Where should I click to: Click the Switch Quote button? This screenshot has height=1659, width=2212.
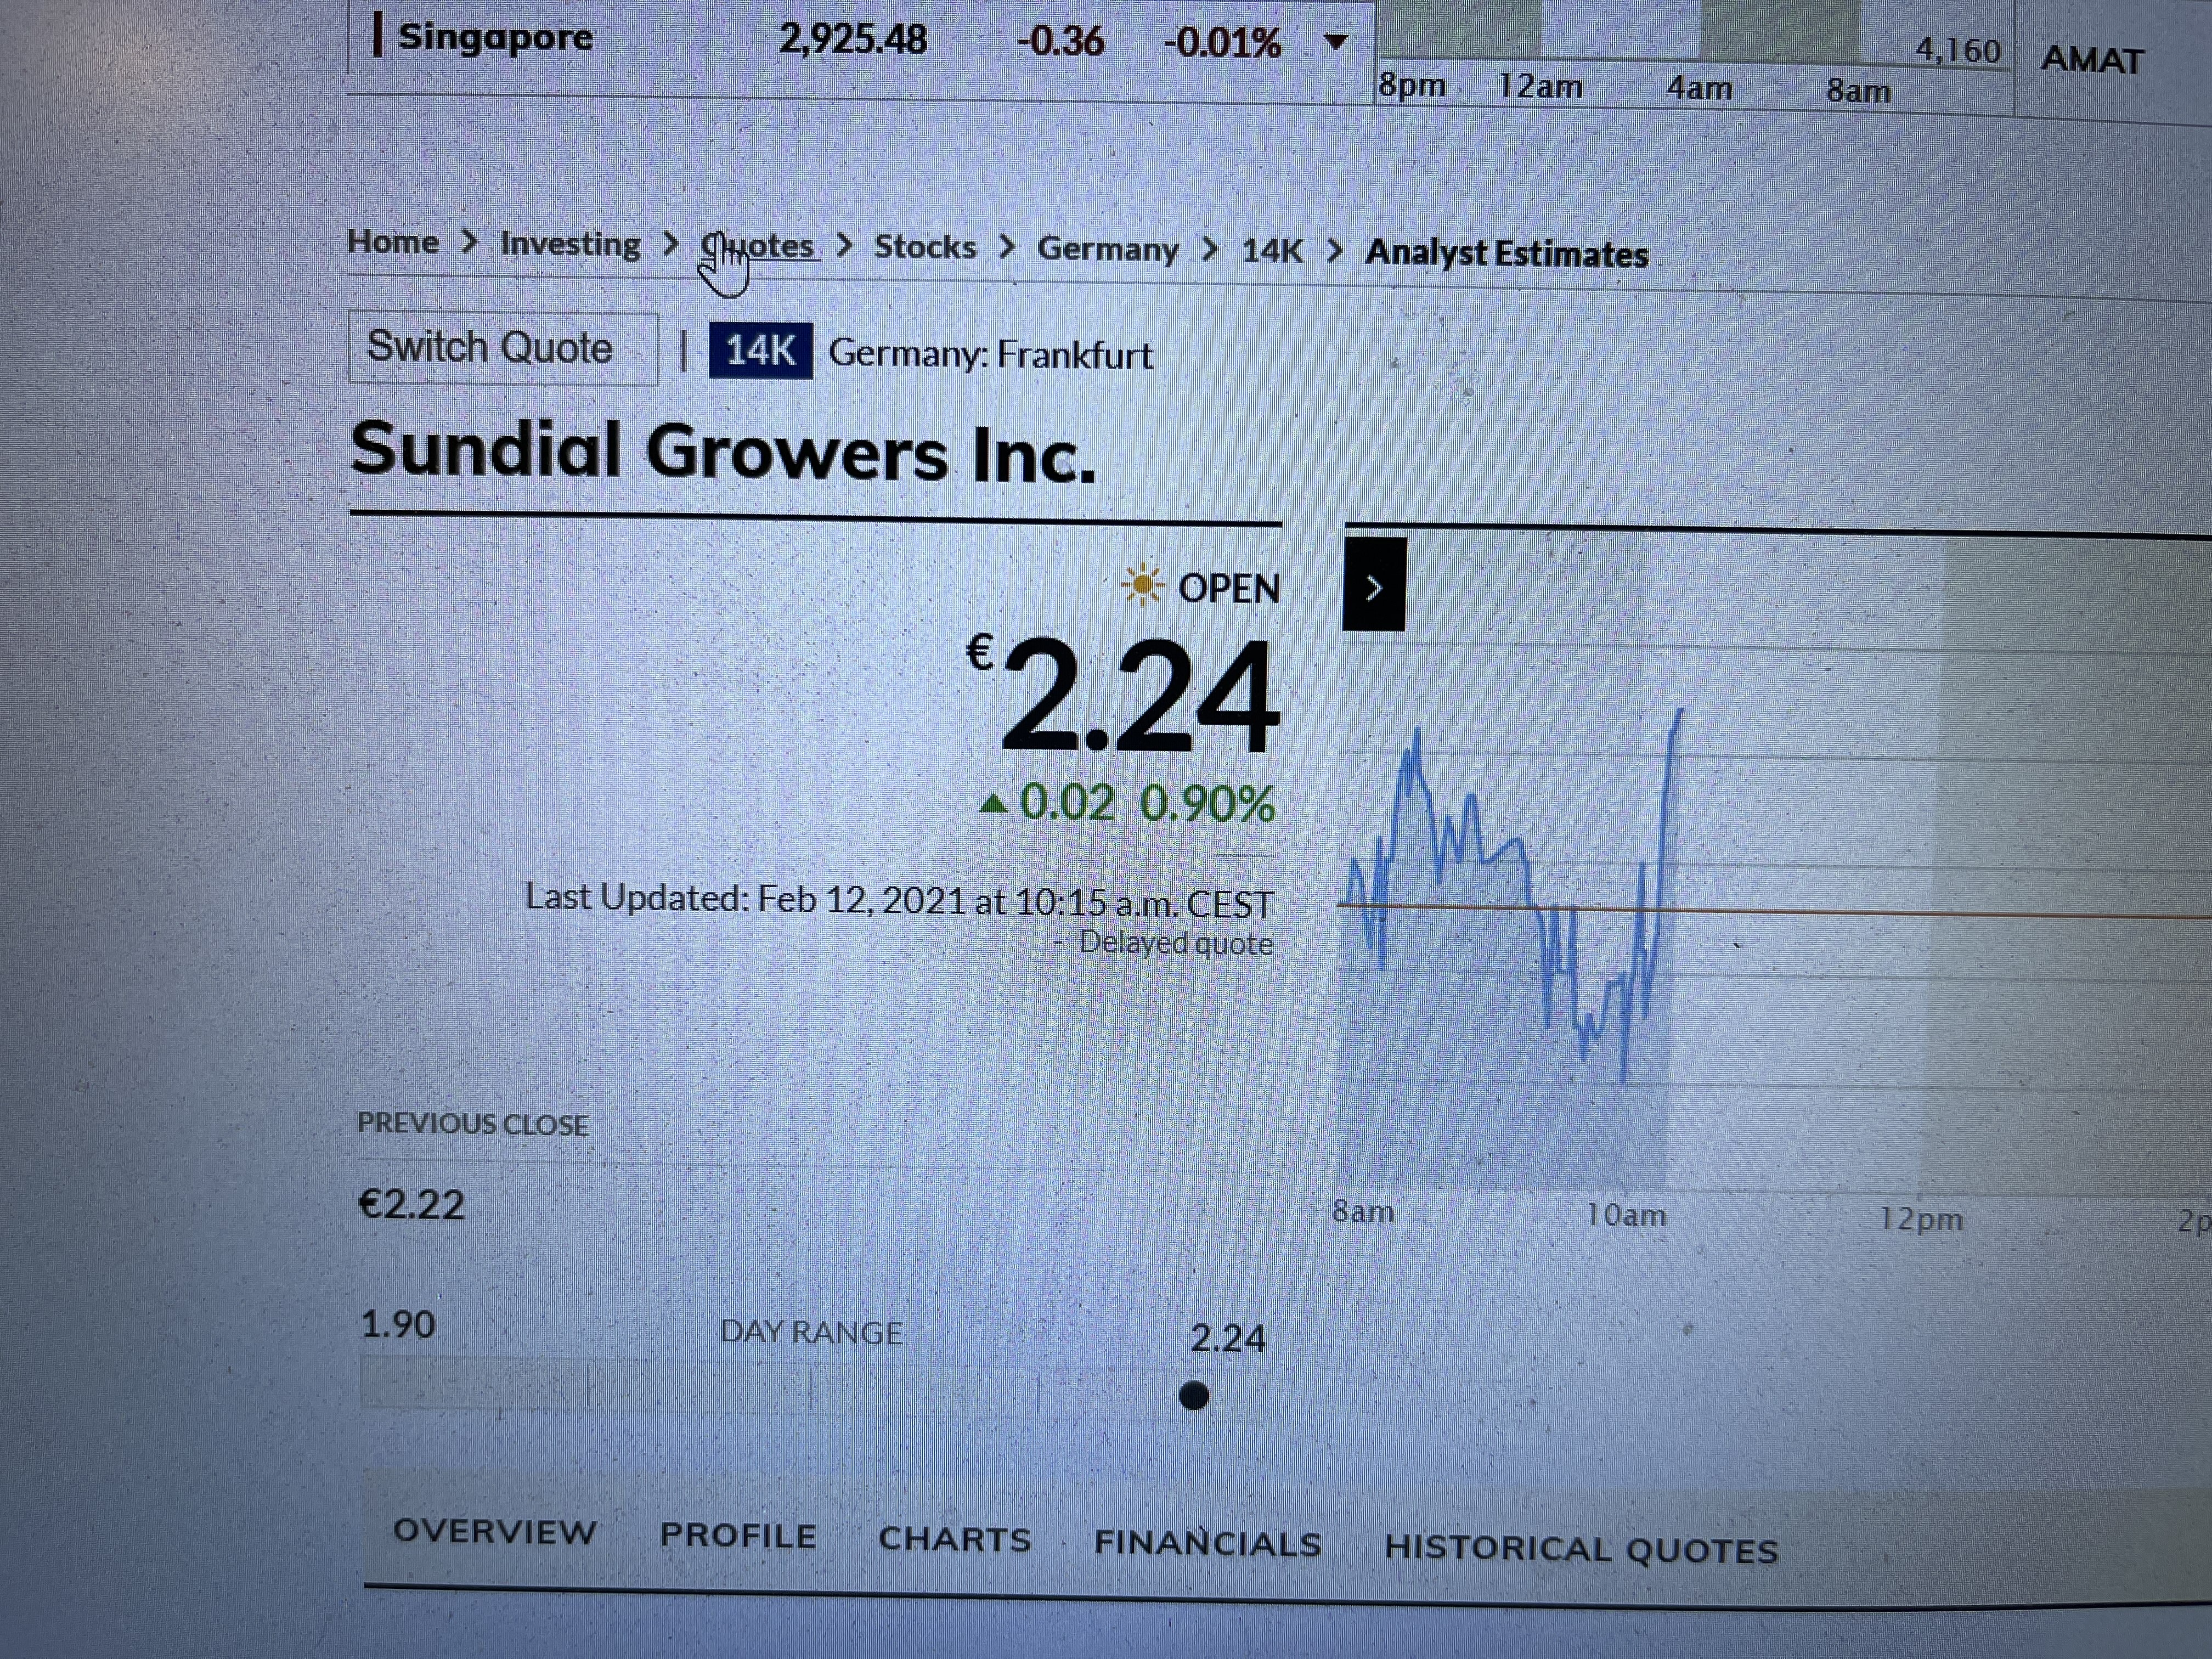pos(503,348)
